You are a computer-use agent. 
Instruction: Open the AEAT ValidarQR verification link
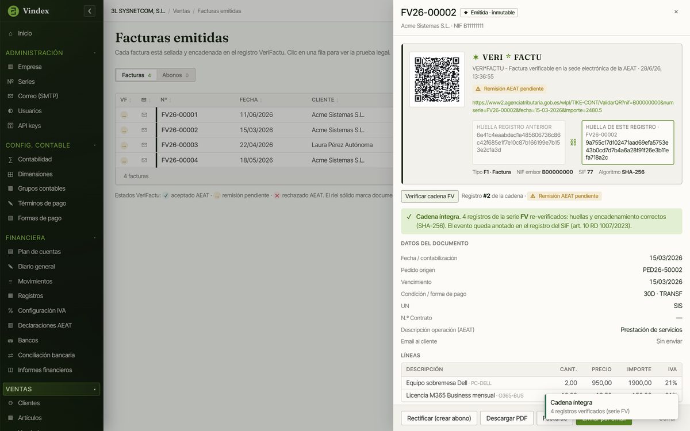pyautogui.click(x=573, y=106)
